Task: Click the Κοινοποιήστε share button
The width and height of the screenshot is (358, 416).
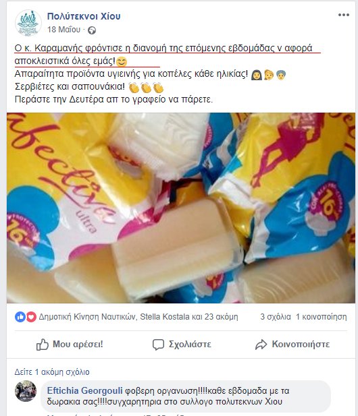Action: click(292, 345)
